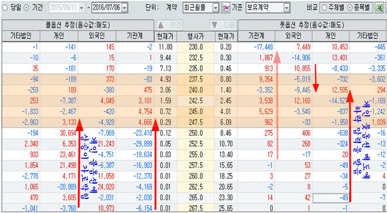Image resolution: width=387 pixels, height=213 pixels.
Task: Expand the 보유계약 basis dropdown
Action: (286, 8)
